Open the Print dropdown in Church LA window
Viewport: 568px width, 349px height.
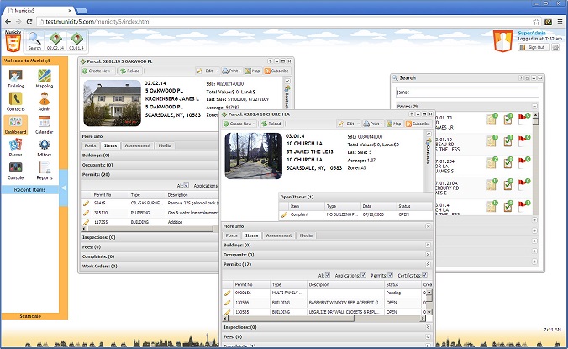375,124
